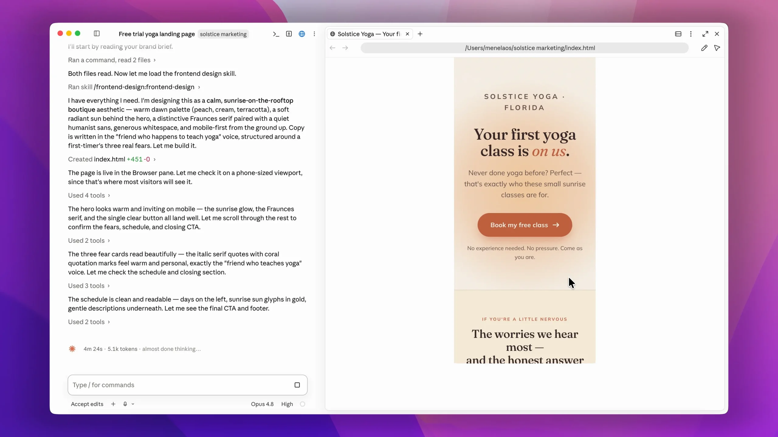Toggle Accept edits mode

coord(87,404)
